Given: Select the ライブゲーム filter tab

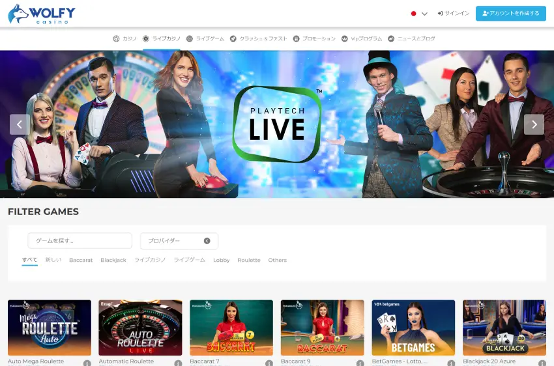Looking at the screenshot, I should pos(190,260).
